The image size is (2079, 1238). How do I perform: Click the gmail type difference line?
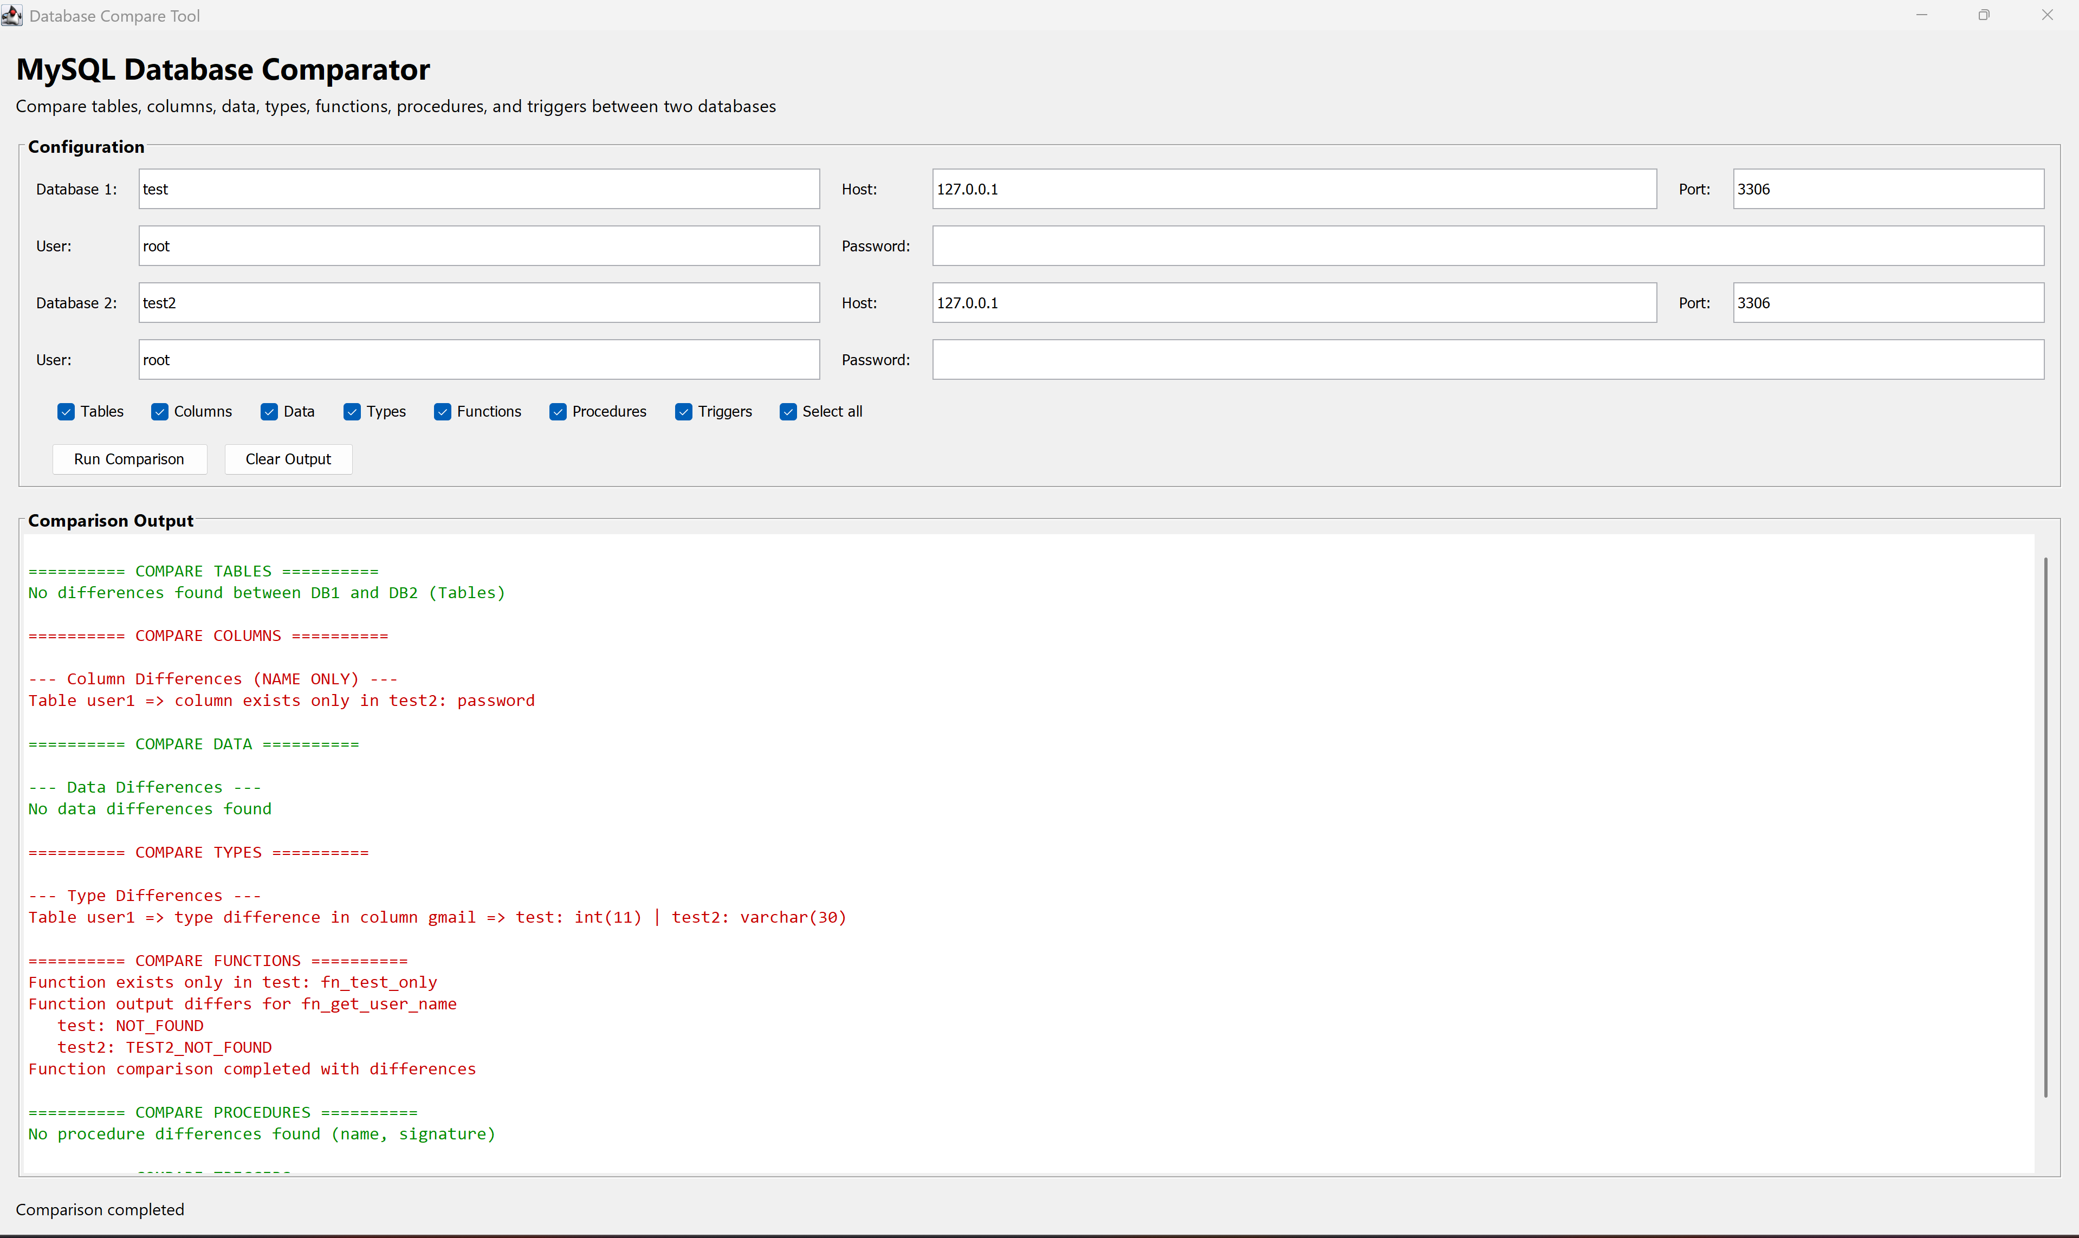click(x=437, y=918)
